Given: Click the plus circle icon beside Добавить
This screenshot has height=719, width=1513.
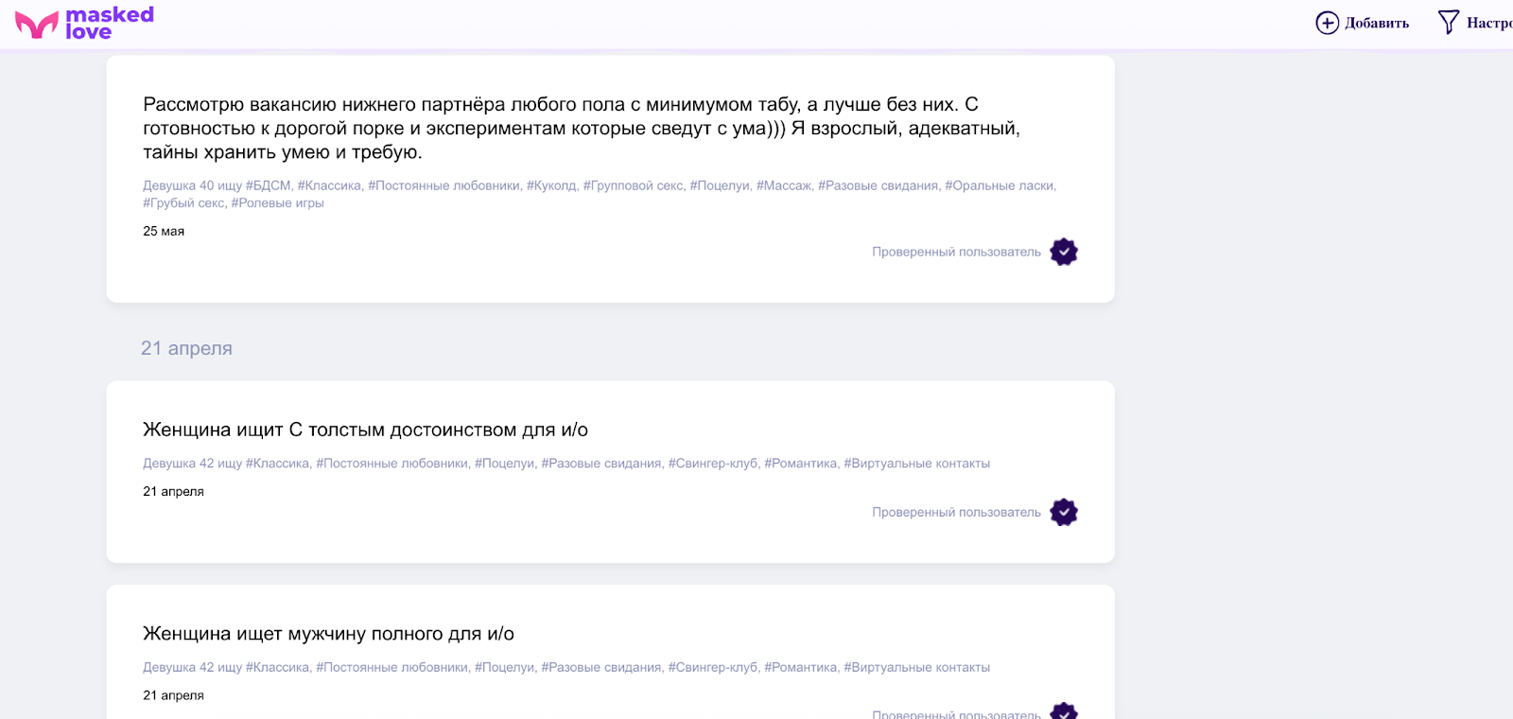Looking at the screenshot, I should point(1327,23).
